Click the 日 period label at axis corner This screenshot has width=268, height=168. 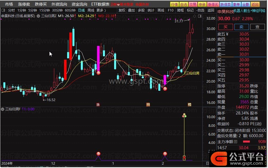click(x=207, y=164)
